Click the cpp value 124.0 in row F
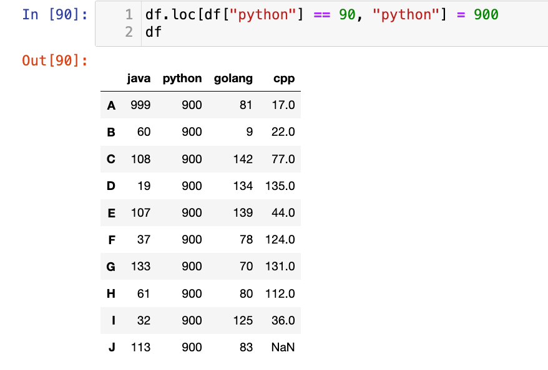 coord(280,240)
